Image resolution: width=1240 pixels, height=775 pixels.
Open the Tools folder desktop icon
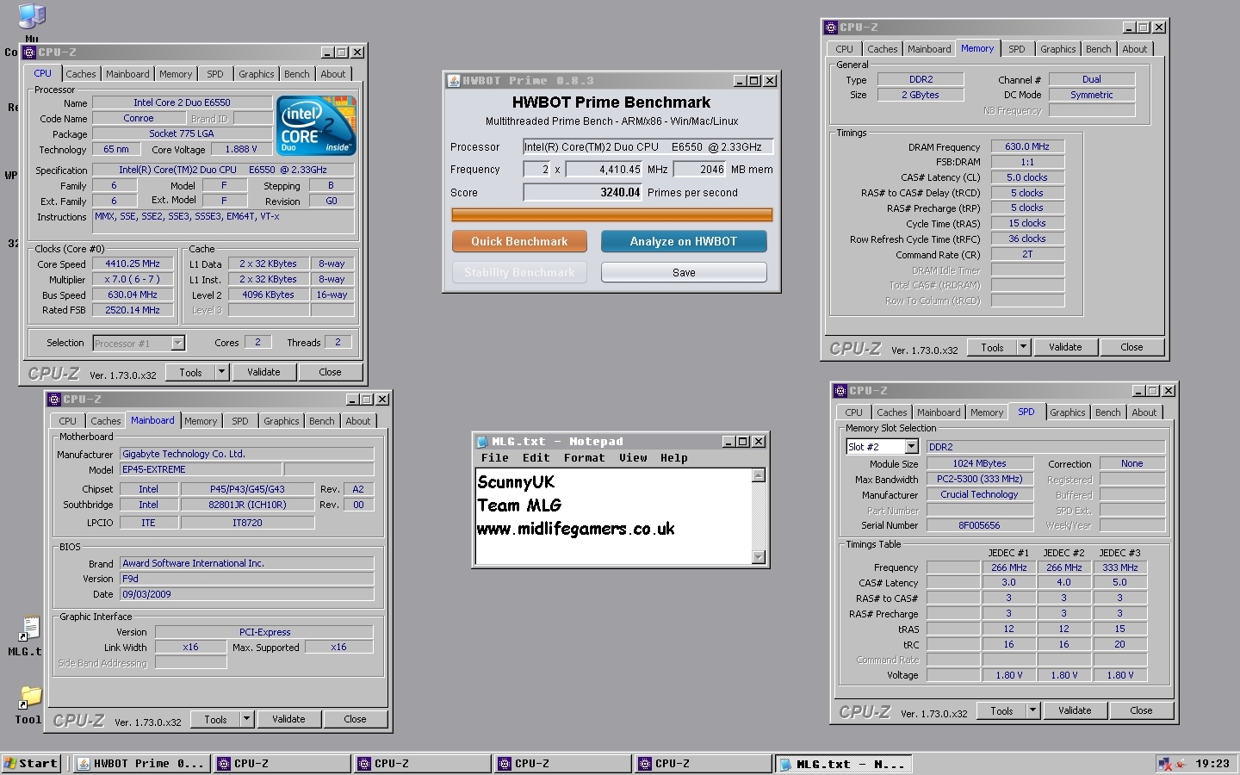(x=30, y=697)
